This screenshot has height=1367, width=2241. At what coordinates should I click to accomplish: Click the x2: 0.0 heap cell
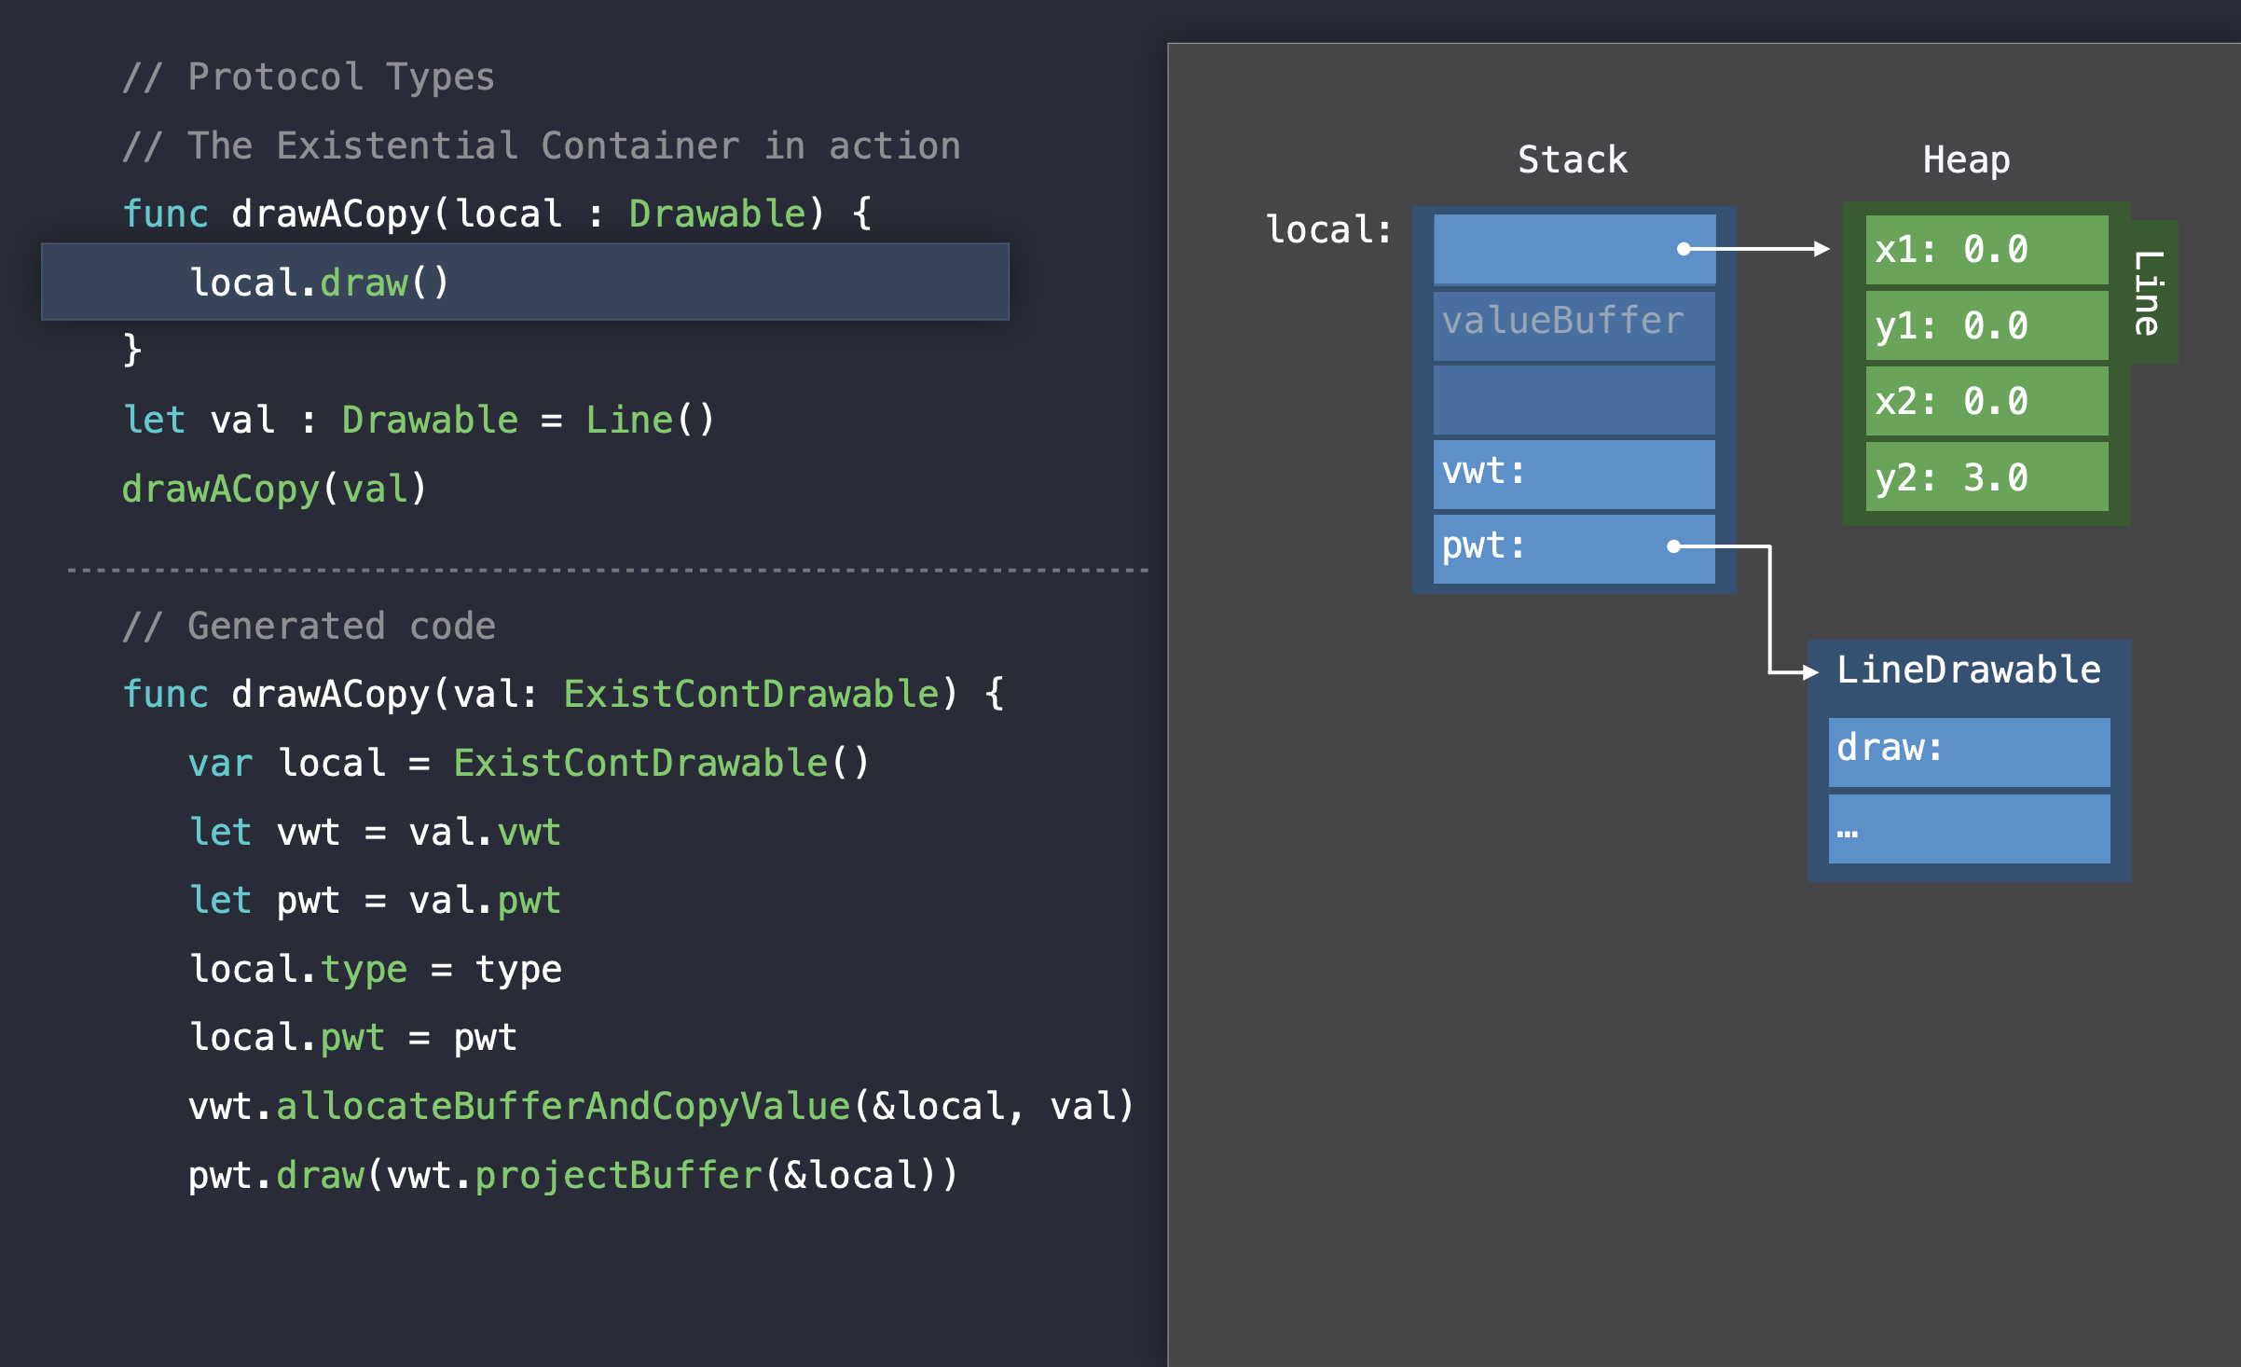pos(1986,402)
